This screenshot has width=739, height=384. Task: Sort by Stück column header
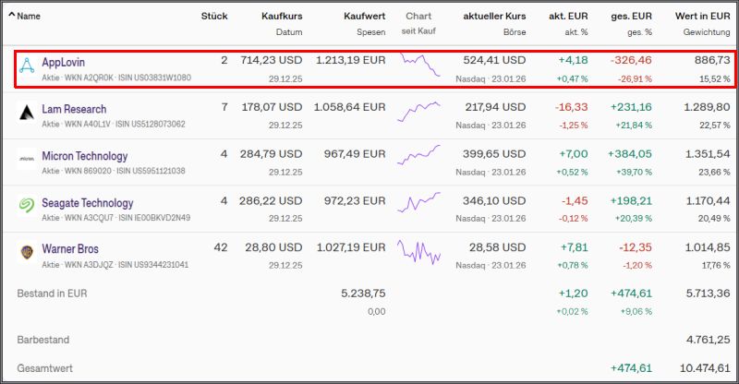point(213,16)
